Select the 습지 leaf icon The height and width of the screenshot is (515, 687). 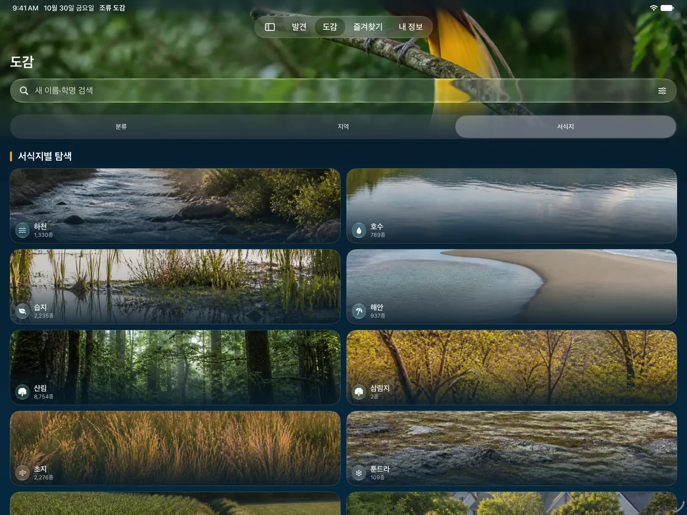tap(22, 311)
